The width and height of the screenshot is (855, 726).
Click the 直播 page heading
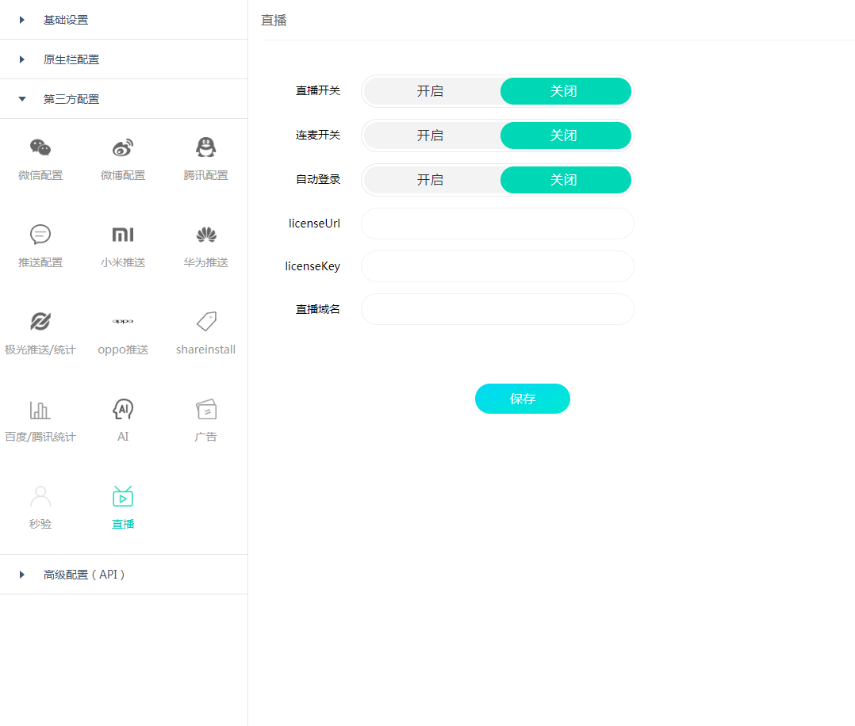point(274,20)
